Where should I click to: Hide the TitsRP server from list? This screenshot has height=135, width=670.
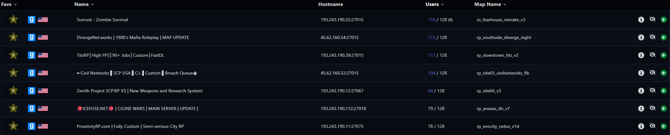click(x=652, y=55)
